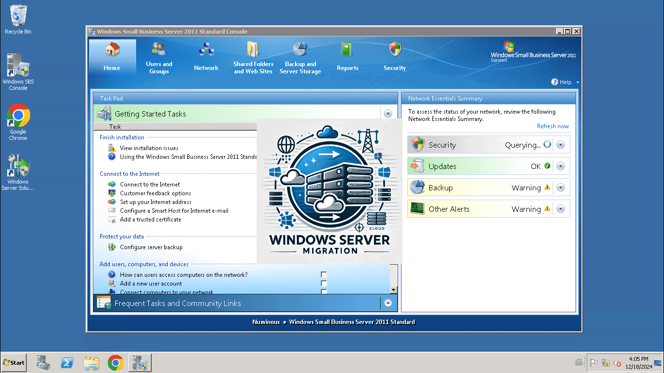Switch to the Reports tab
The height and width of the screenshot is (373, 664).
pyautogui.click(x=348, y=57)
